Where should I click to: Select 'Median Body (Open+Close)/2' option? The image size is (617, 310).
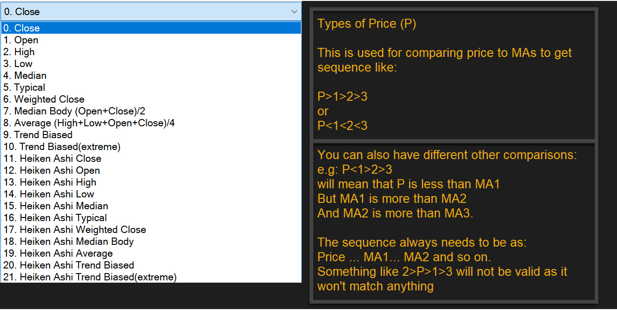pyautogui.click(x=74, y=111)
